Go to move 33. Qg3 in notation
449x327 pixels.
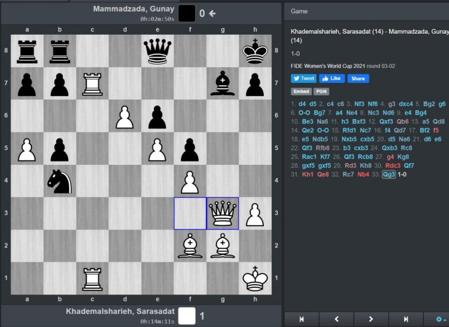389,174
